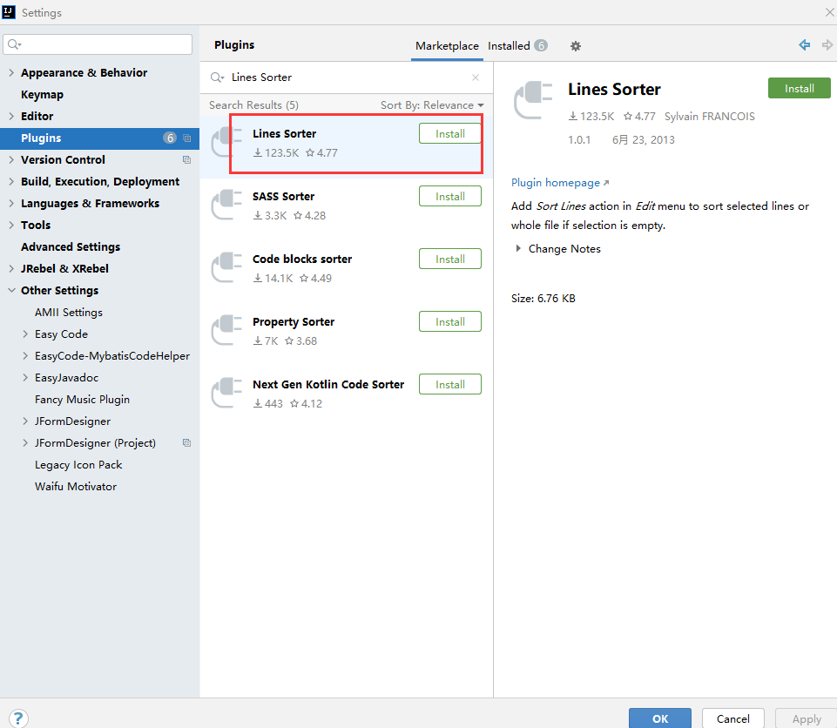Viewport: 837px width, 728px height.
Task: Click the Code blocks sorter plugin icon
Action: (x=226, y=267)
